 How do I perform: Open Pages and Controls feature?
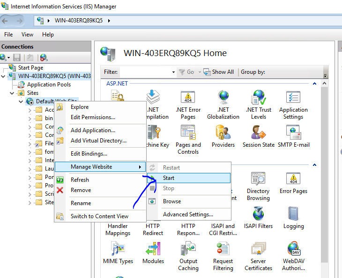(188, 140)
